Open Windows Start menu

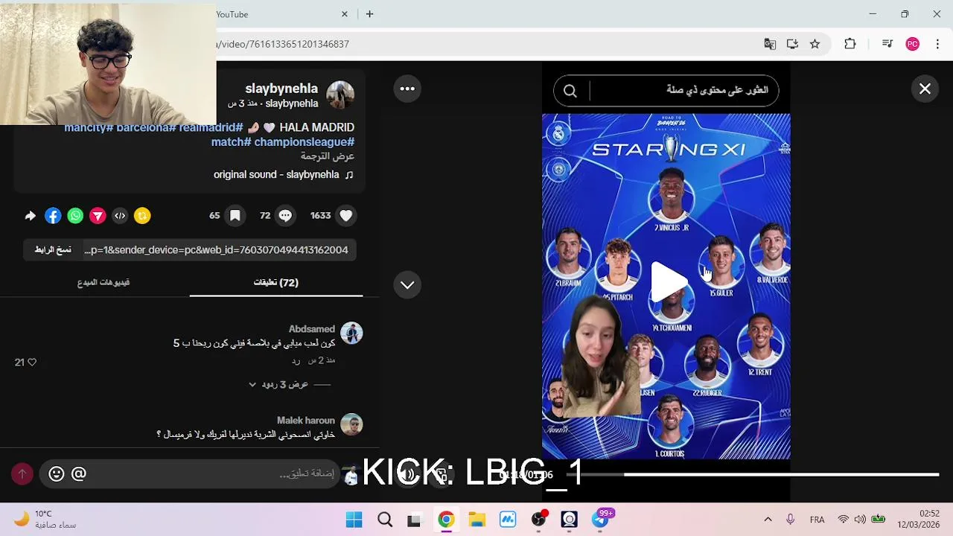pyautogui.click(x=354, y=520)
